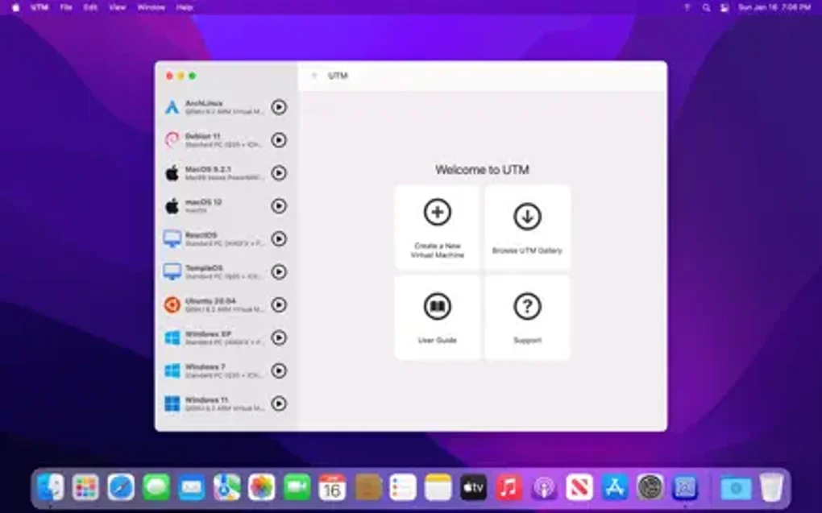This screenshot has height=513, width=822.
Task: Click the plus icon in UTM toolbar
Action: tap(314, 76)
